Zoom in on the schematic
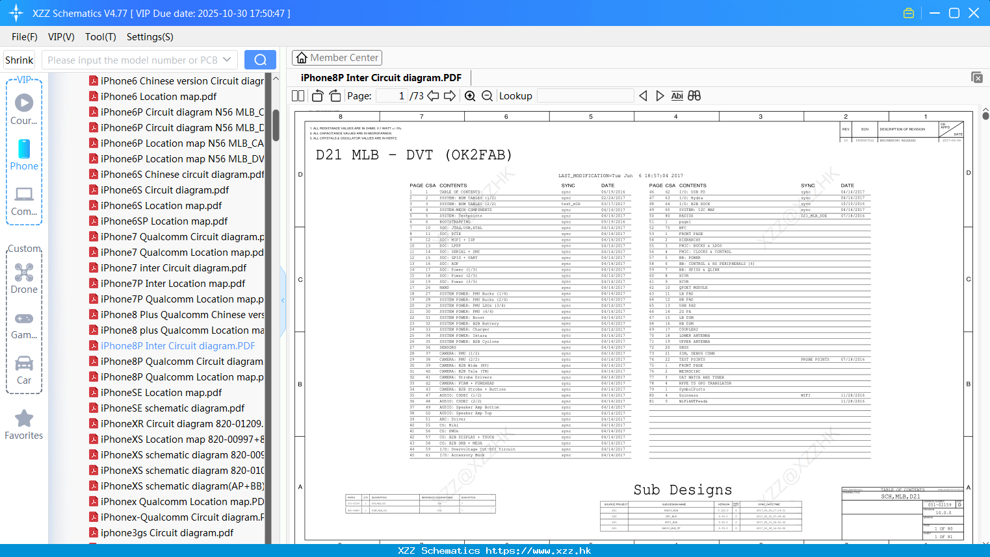The image size is (990, 557). [470, 96]
